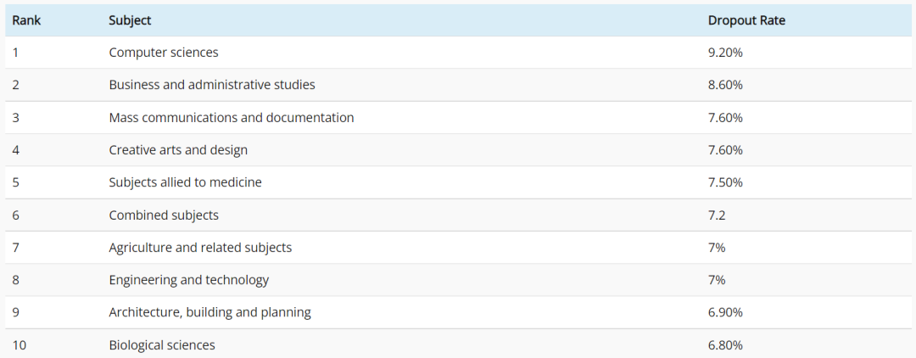Click the 7.2 dropout rate value
Screen dimensions: 916x358
[716, 215]
